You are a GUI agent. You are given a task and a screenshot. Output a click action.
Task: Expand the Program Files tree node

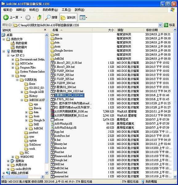[13, 68]
